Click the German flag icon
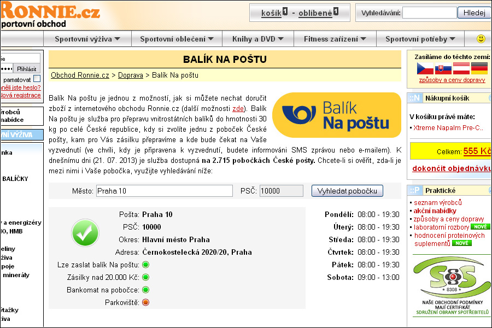Image resolution: width=492 pixels, height=328 pixels. tap(479, 68)
